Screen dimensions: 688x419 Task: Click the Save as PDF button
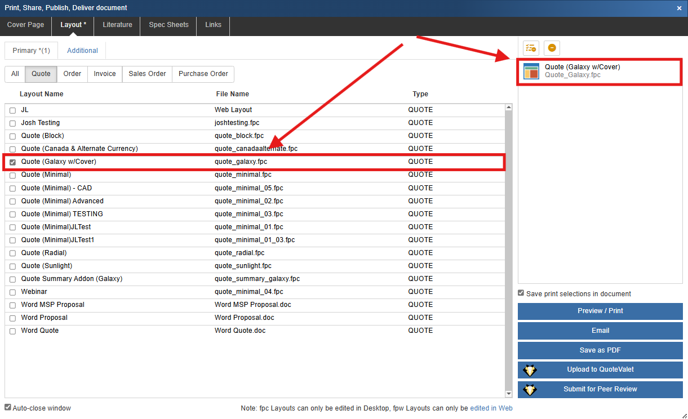pos(600,350)
